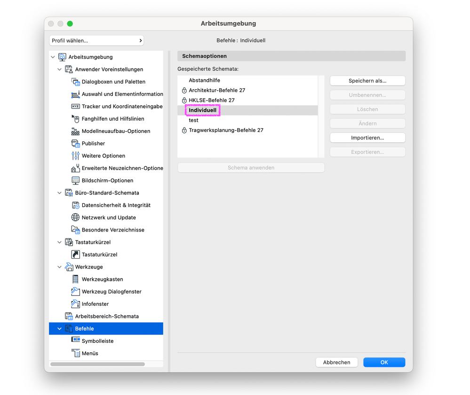Screen dimensions: 470x395
Task: Click the Symbolleiste icon
Action: pos(76,340)
